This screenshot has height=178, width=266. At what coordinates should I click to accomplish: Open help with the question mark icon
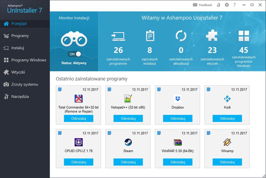pyautogui.click(x=234, y=5)
